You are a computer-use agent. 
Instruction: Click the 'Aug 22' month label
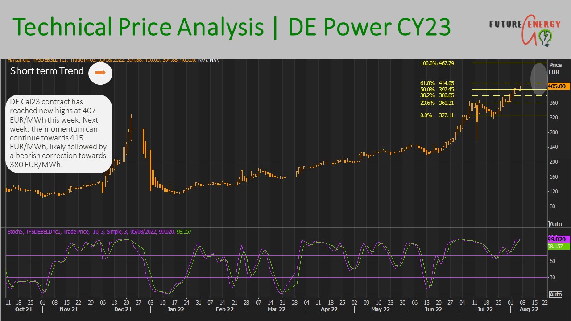click(x=529, y=309)
